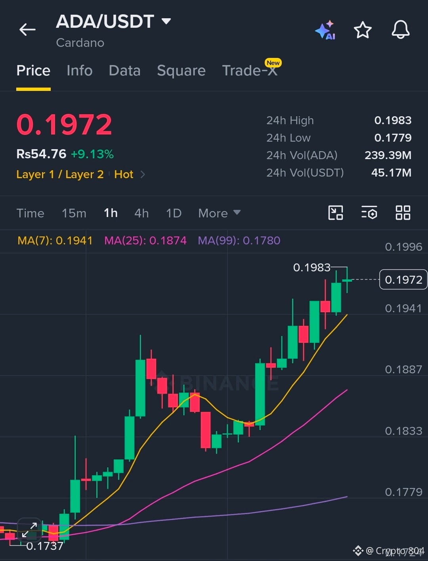Tap the 0.1833 price axis label

click(x=403, y=431)
